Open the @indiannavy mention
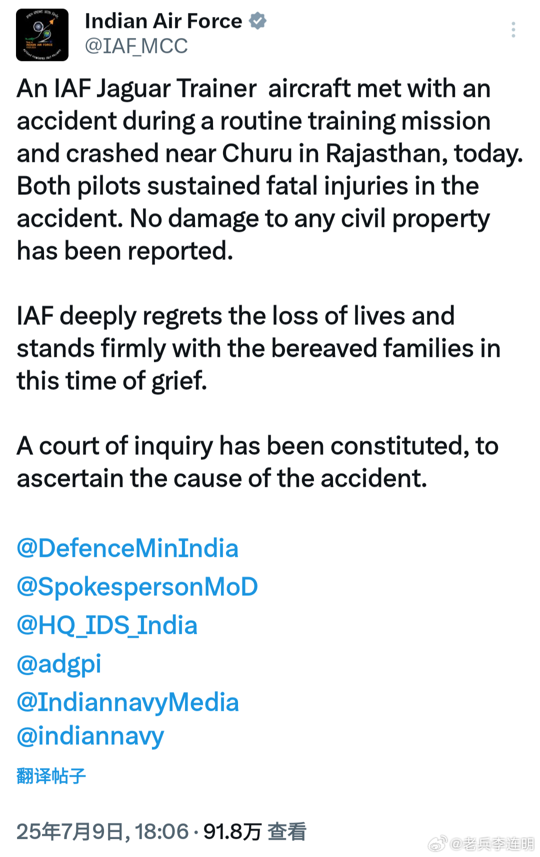540x857 pixels. (x=90, y=736)
